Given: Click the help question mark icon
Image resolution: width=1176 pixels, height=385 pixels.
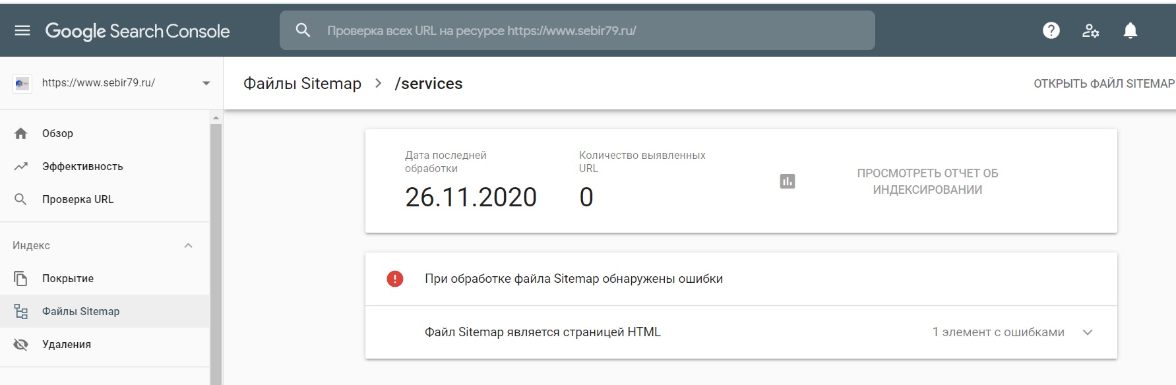Looking at the screenshot, I should 1051,30.
